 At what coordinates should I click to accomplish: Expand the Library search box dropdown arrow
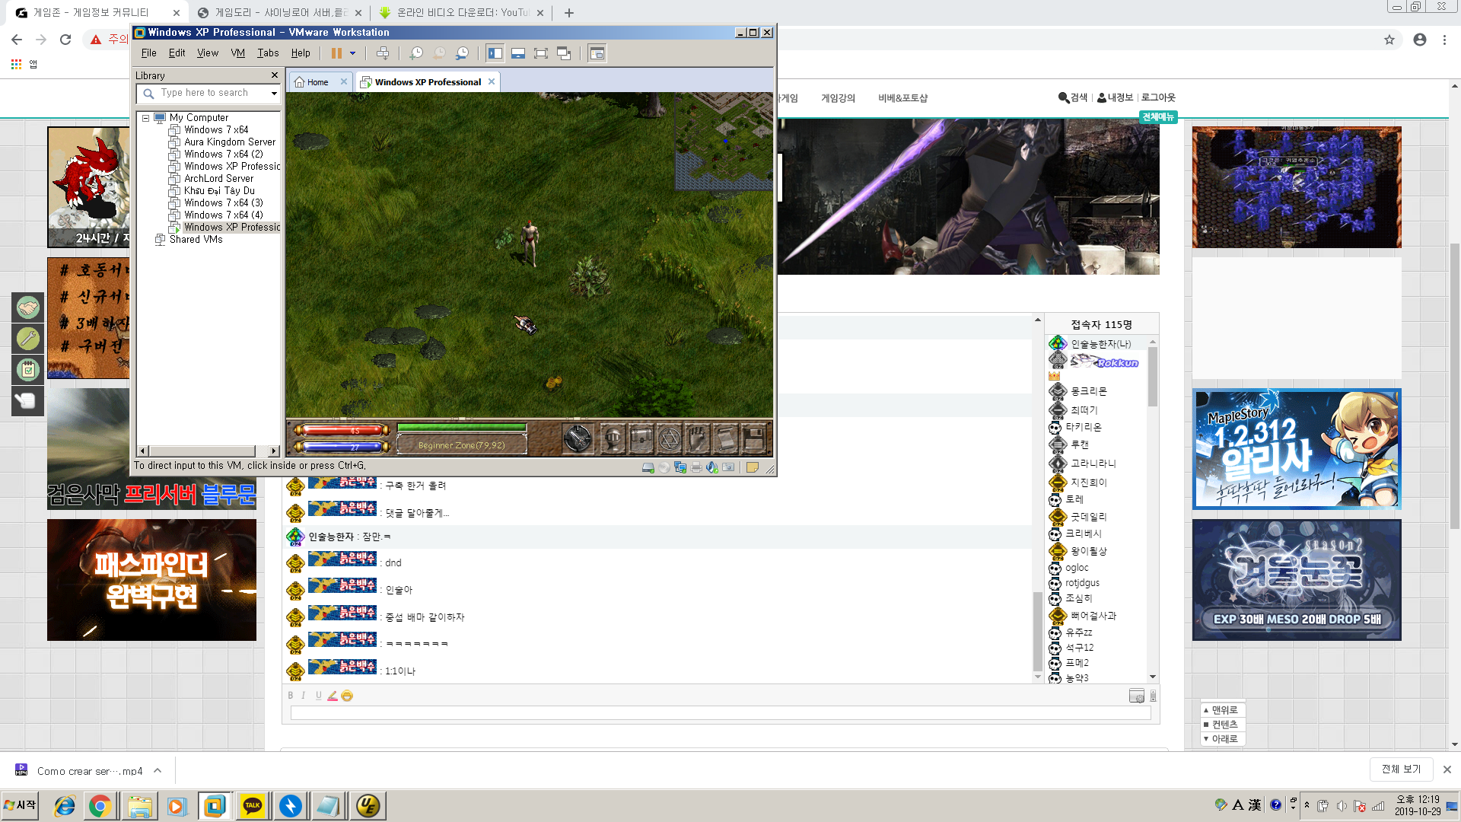pyautogui.click(x=274, y=93)
